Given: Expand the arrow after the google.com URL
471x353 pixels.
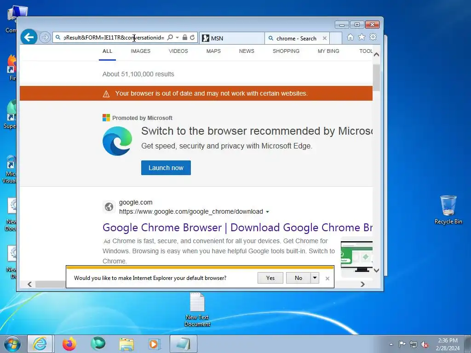Looking at the screenshot, I should point(267,212).
